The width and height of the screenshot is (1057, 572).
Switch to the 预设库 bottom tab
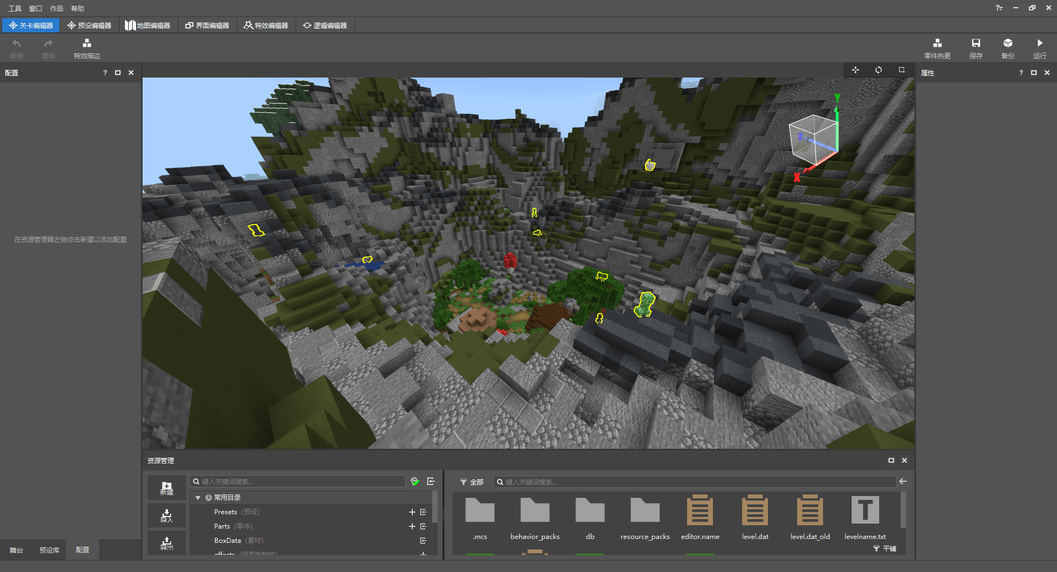(x=50, y=550)
